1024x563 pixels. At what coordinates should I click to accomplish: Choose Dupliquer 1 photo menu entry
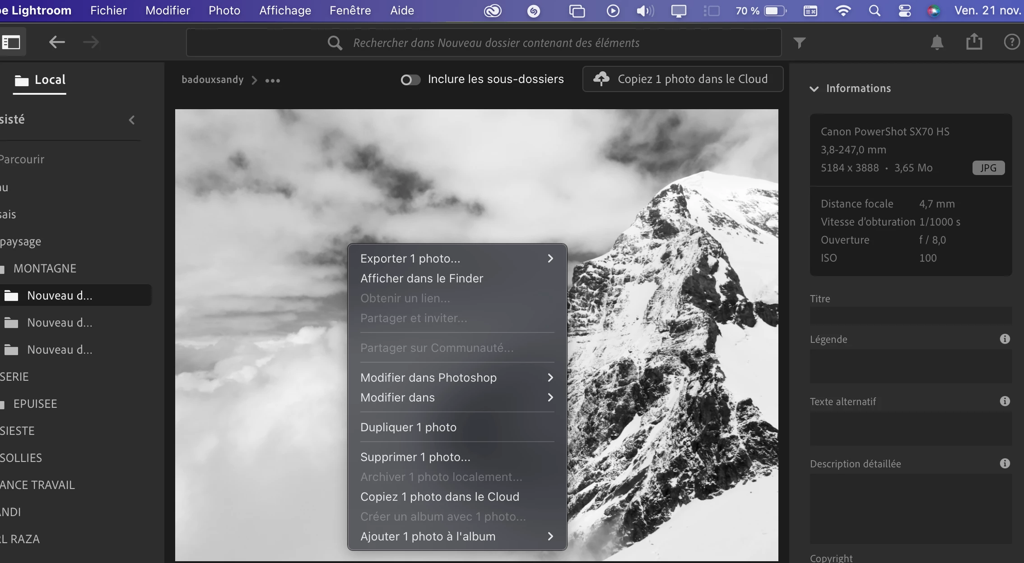coord(408,427)
